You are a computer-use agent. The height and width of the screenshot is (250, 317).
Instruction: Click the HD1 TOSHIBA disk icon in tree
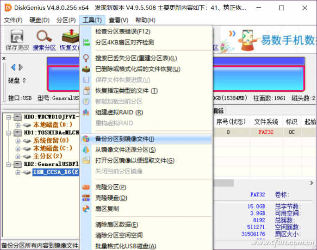tap(18, 133)
